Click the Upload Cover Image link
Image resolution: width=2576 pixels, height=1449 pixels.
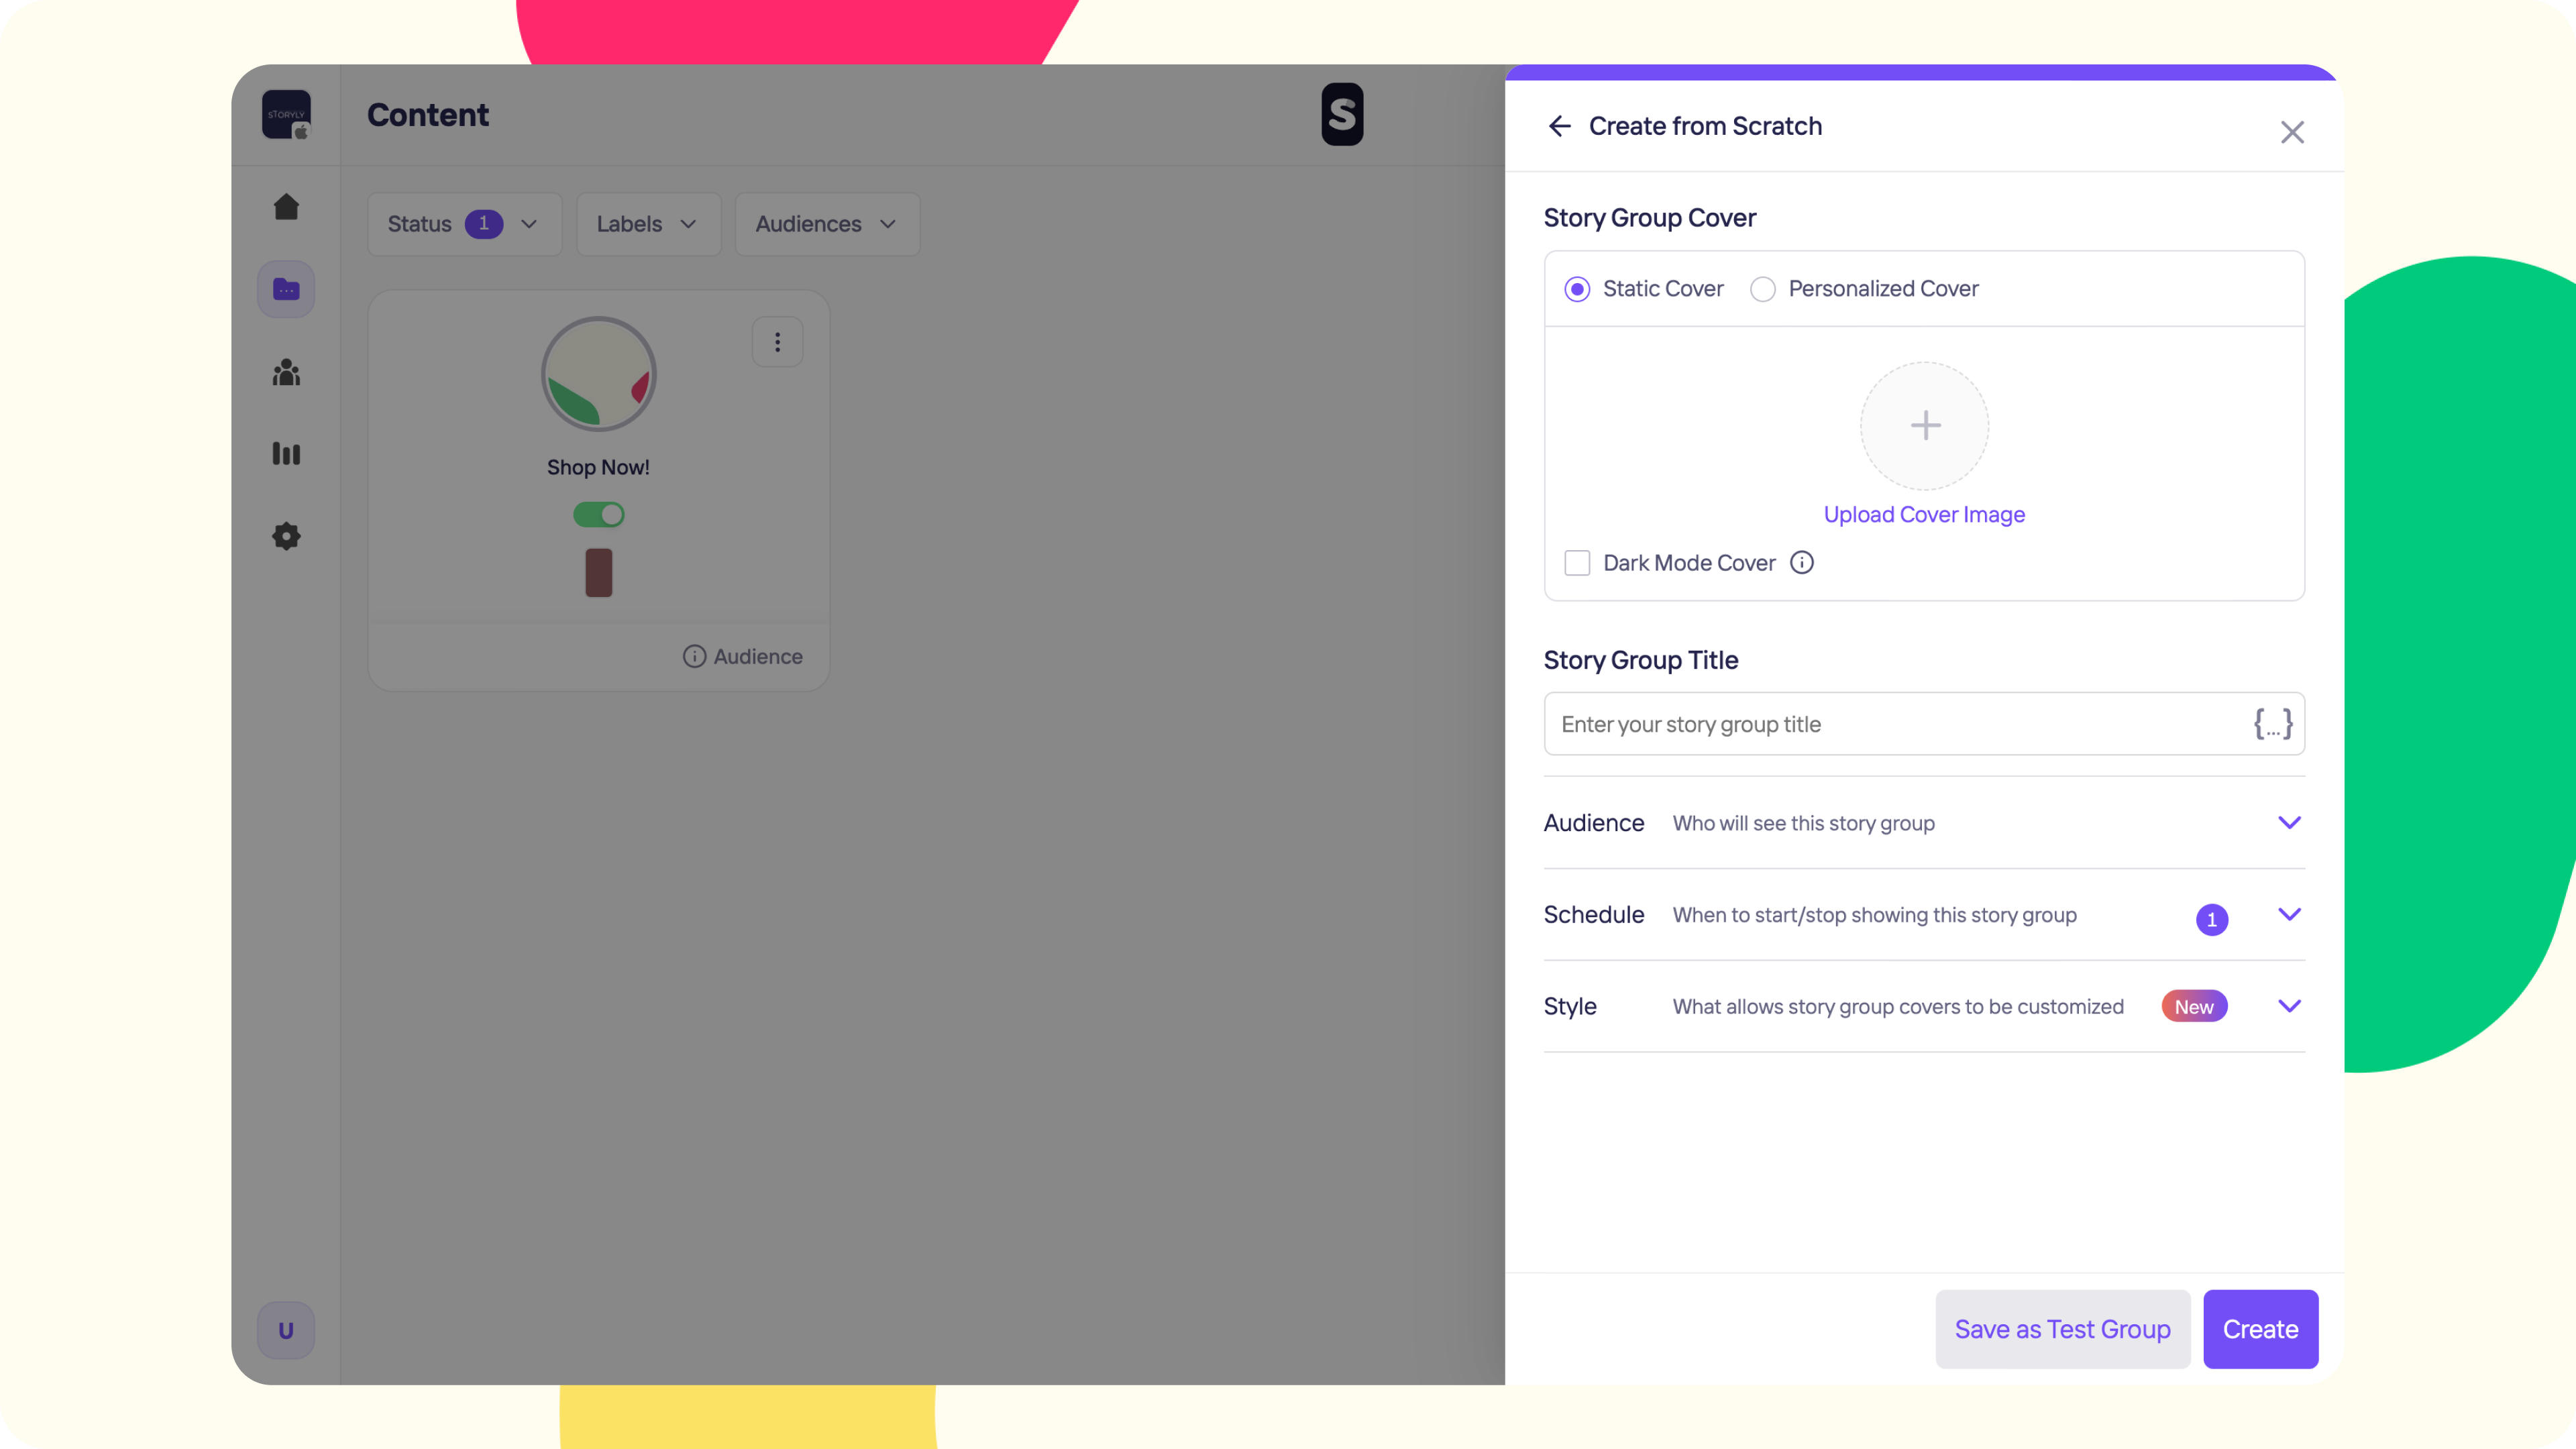point(1924,515)
